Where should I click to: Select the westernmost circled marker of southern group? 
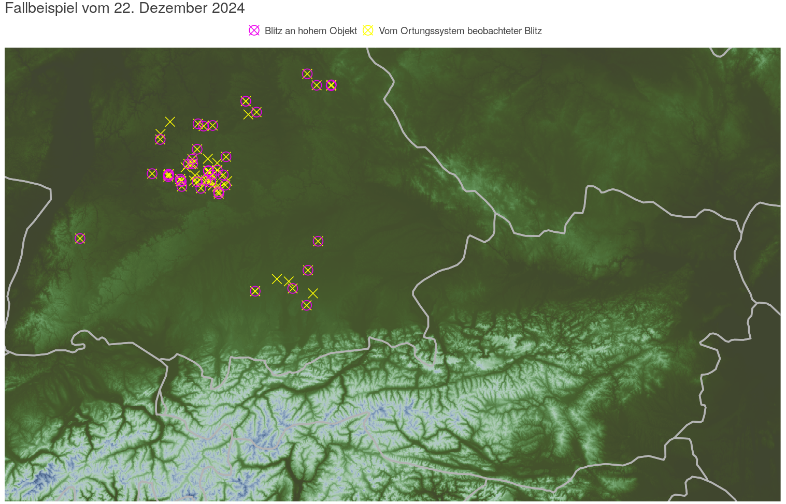pyautogui.click(x=255, y=291)
